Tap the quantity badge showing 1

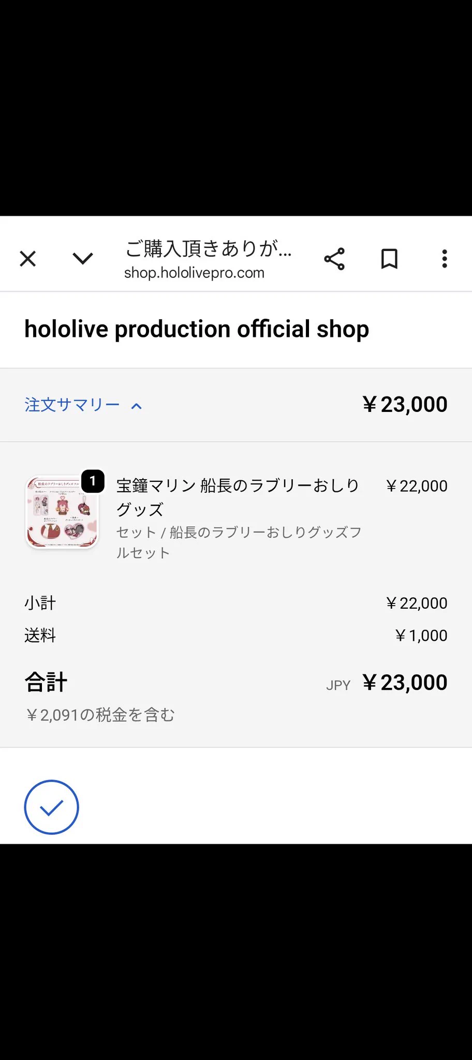click(93, 481)
